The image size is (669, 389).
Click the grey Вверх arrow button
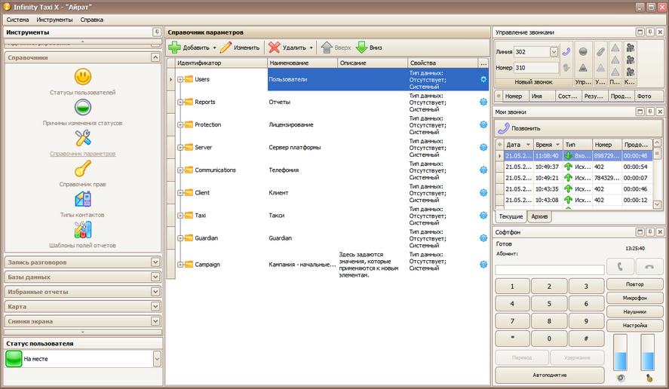click(336, 47)
